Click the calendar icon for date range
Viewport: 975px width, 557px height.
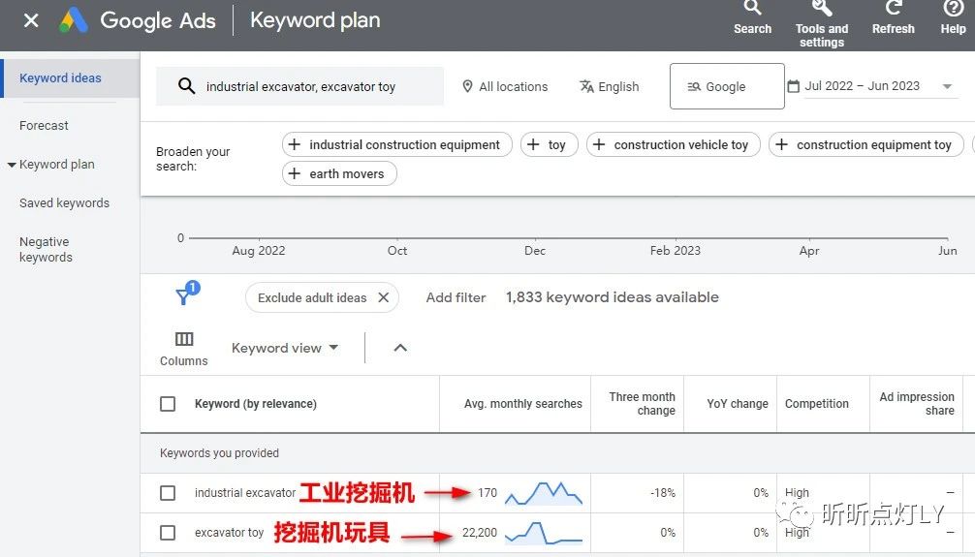point(793,86)
